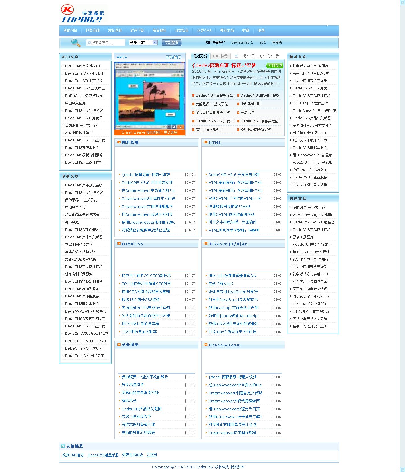Open DedeCms V5.1 (GBK/UT article link
This screenshot has width=405, height=472.
click(87, 341)
